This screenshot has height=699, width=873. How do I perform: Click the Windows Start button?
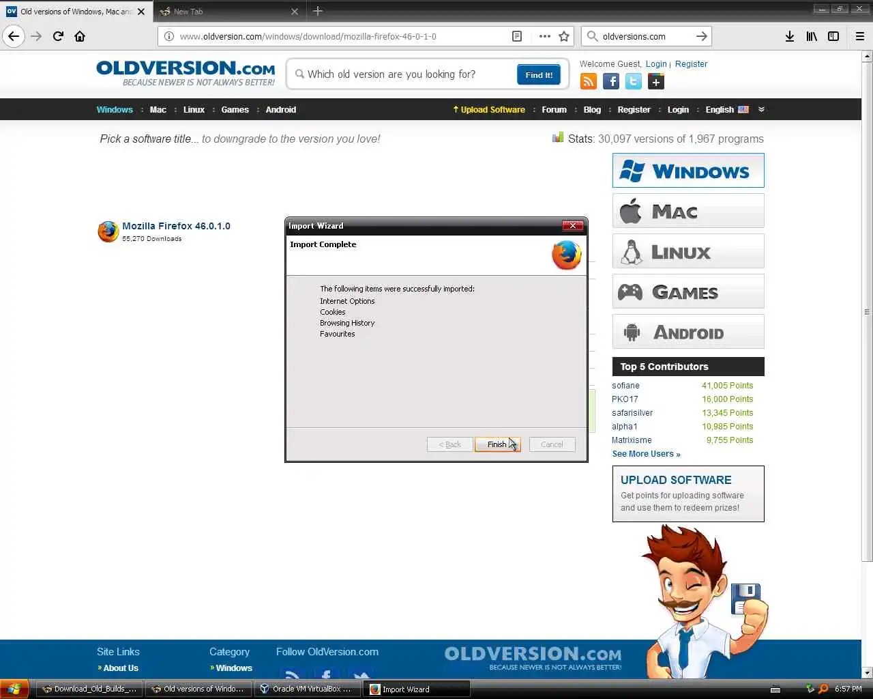(14, 689)
